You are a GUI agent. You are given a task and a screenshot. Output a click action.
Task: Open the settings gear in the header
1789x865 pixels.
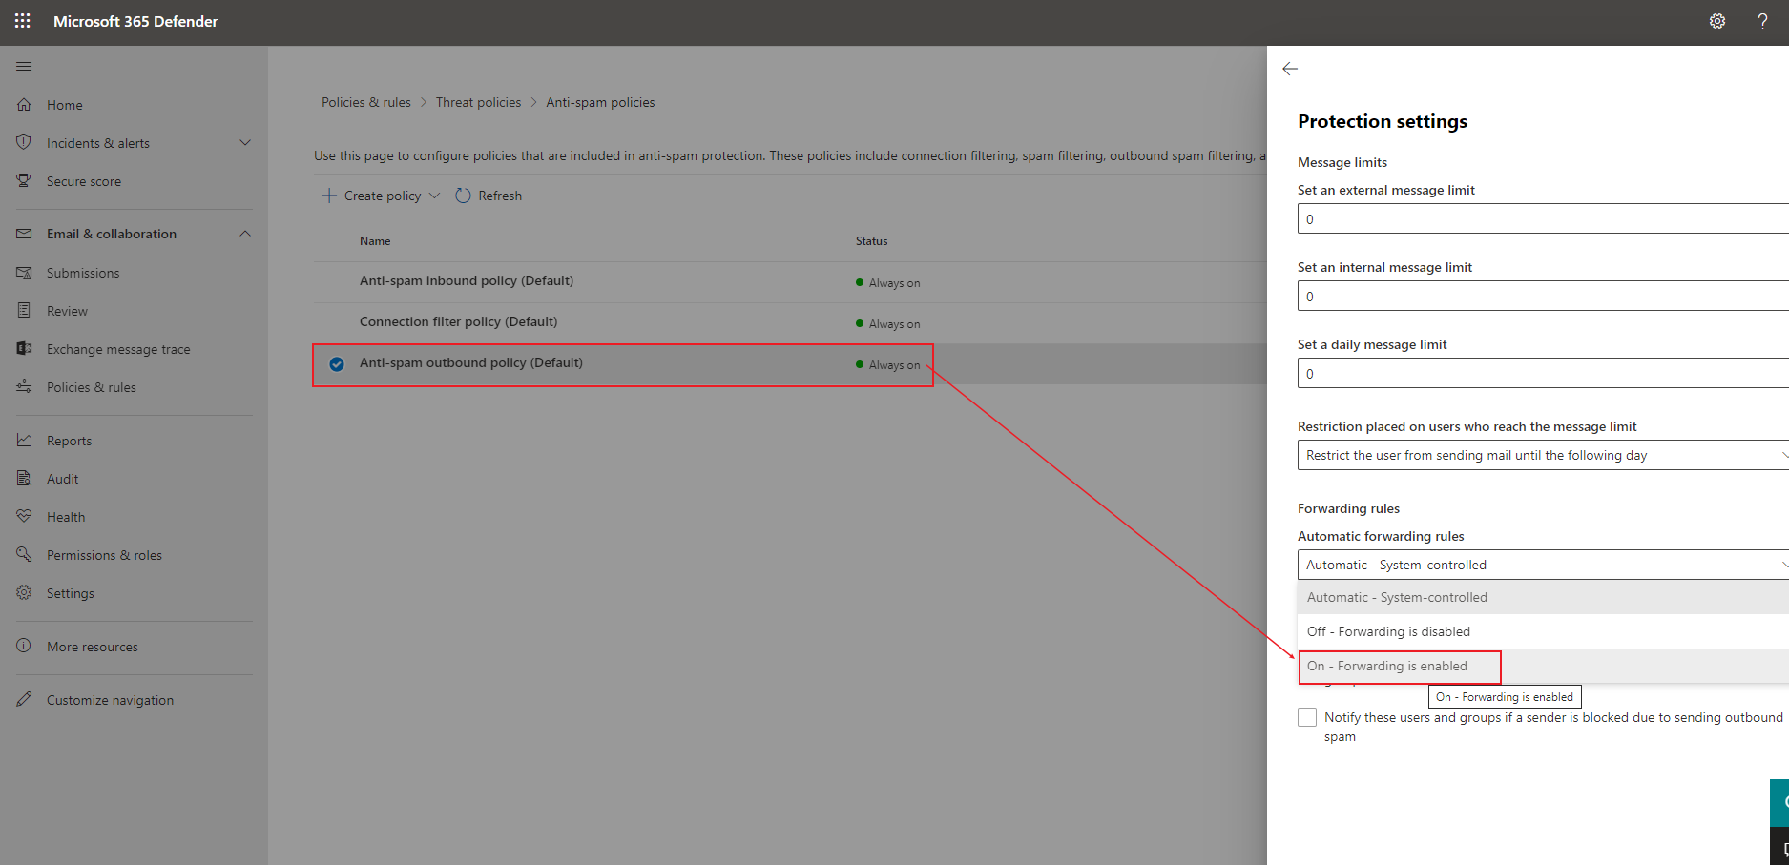coord(1717,21)
